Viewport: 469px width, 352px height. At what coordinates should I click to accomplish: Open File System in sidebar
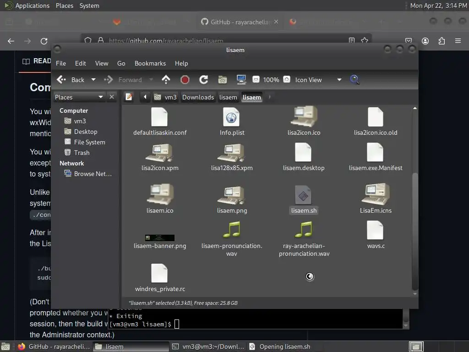(x=85, y=142)
